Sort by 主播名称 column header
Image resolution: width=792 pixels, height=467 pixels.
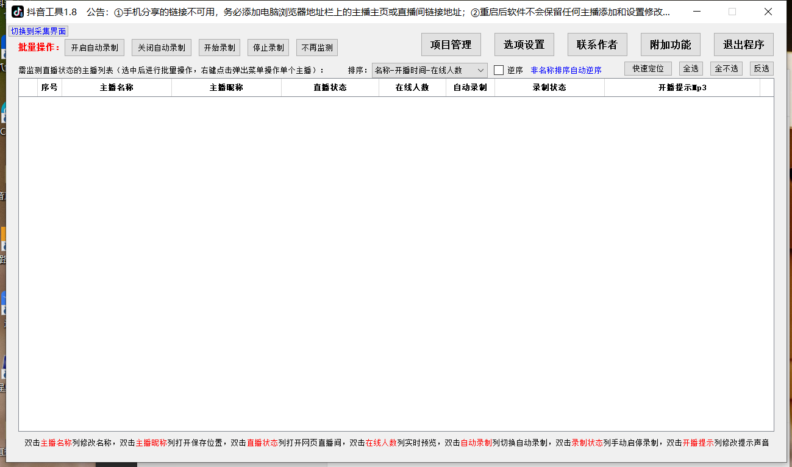(x=116, y=88)
